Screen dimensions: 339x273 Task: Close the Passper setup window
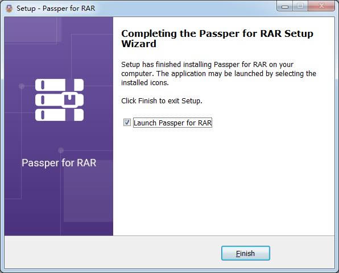321,6
